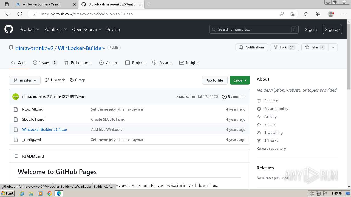Click Internet Explorer taskbar icon

click(22, 193)
